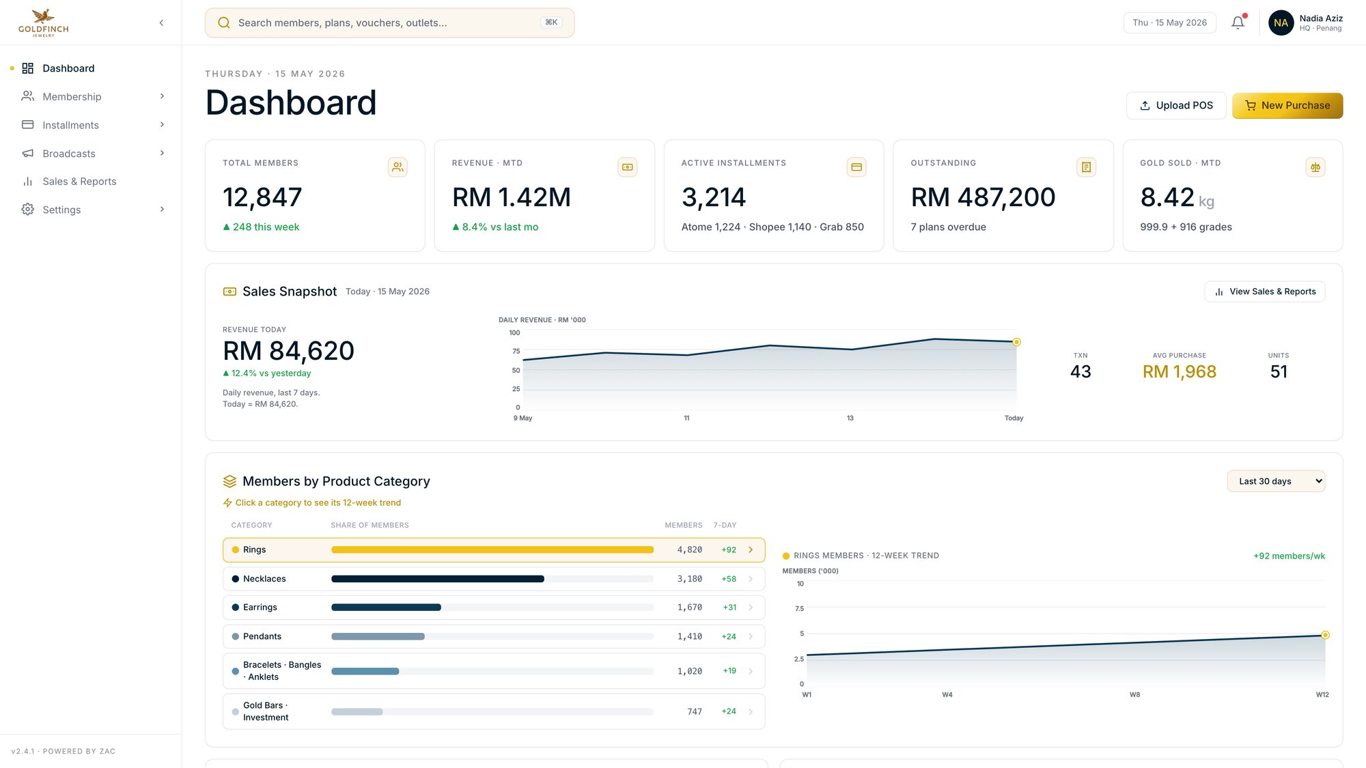The height and width of the screenshot is (768, 1366).
Task: Open the Last 30 days dropdown
Action: (1276, 481)
